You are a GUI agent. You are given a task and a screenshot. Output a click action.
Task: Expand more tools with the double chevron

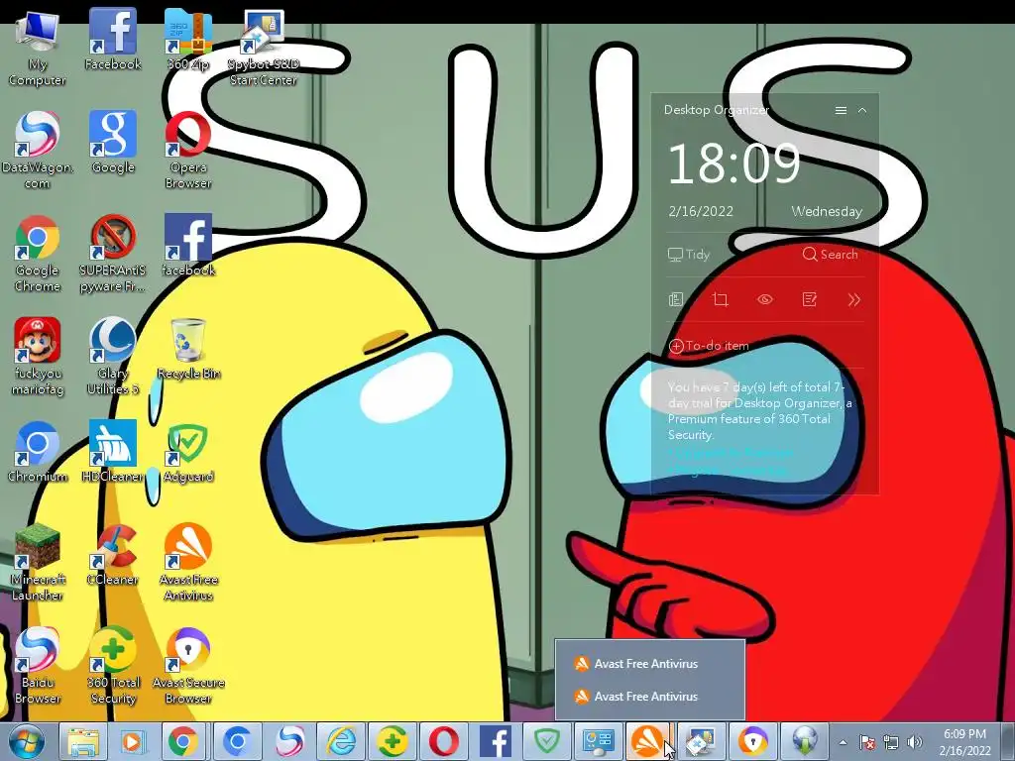pyautogui.click(x=853, y=299)
